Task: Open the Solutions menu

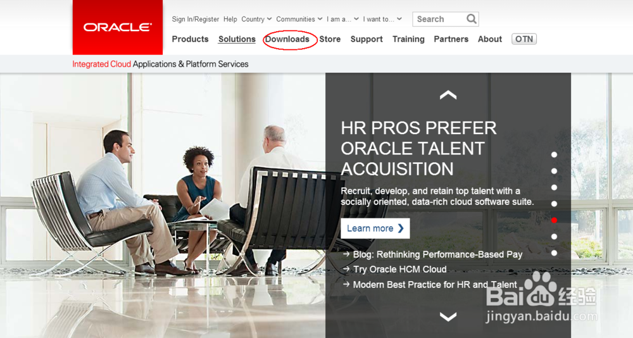Action: [x=237, y=39]
